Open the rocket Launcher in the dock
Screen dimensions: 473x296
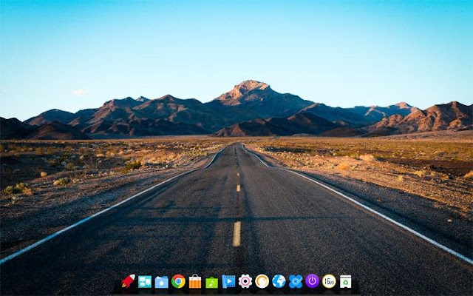[x=128, y=281]
